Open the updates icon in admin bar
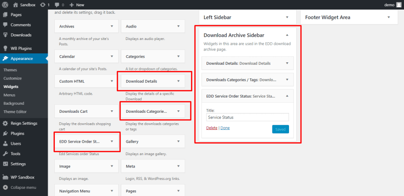Viewport: 404px width, 196px height. [42, 4]
